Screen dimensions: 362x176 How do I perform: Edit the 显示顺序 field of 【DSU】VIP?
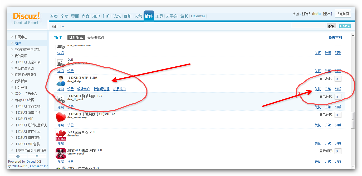[x=338, y=79]
